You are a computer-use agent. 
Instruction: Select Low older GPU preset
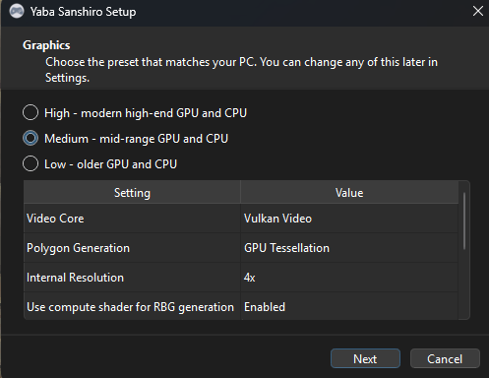tap(31, 163)
